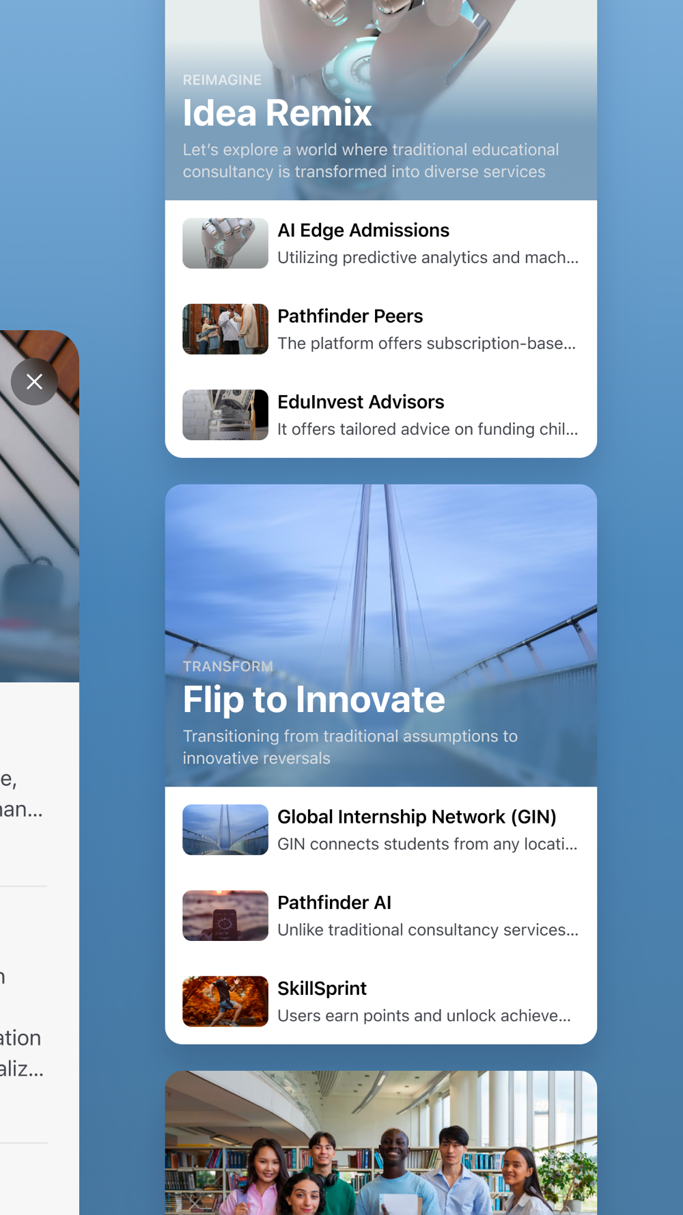The image size is (683, 1215).
Task: Open AI Edge Admissions title
Action: click(363, 230)
